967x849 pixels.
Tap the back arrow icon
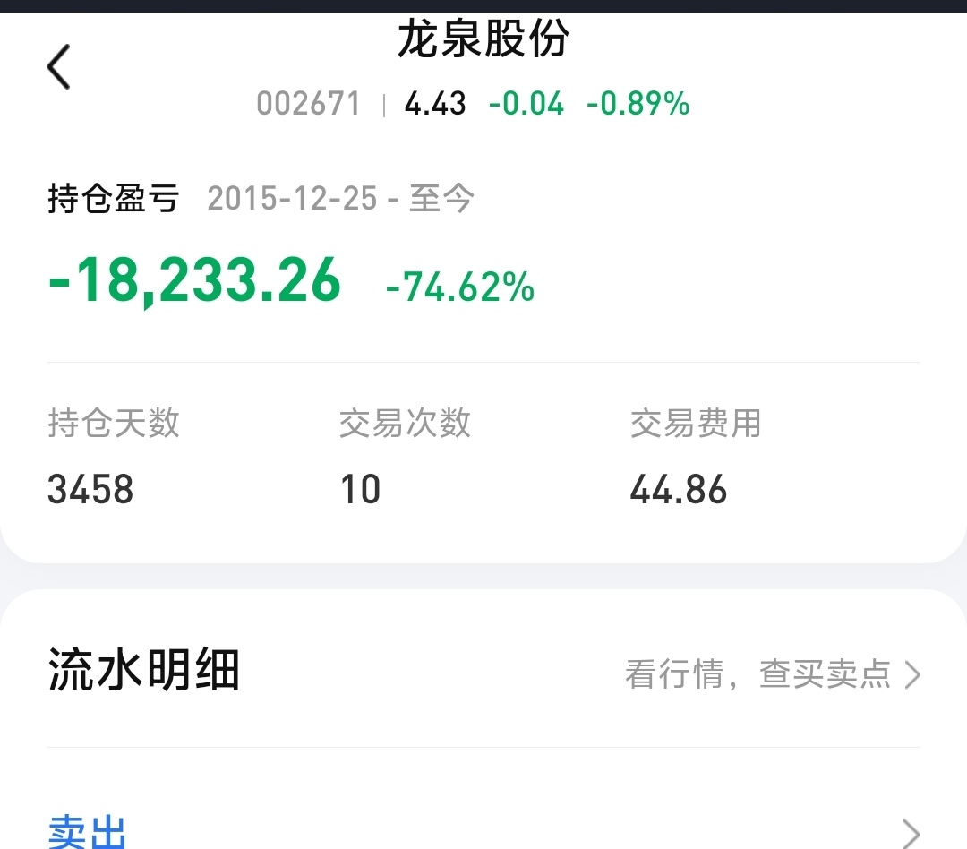[58, 66]
